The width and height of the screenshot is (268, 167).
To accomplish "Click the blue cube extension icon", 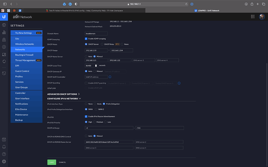I will [64, 4].
